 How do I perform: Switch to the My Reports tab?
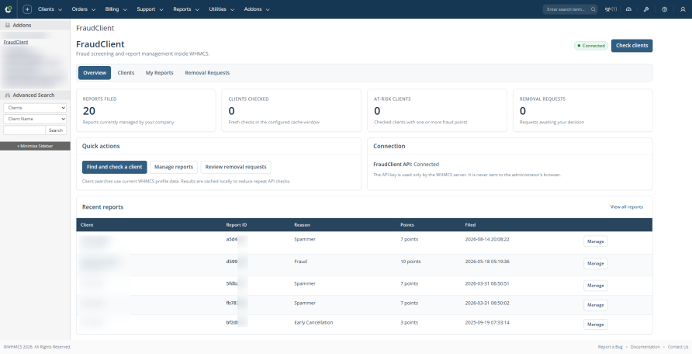click(159, 73)
